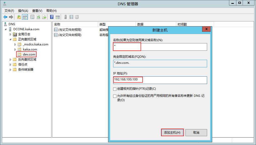
Task: Enable the create associated PTR record checkbox
Action: pos(115,89)
